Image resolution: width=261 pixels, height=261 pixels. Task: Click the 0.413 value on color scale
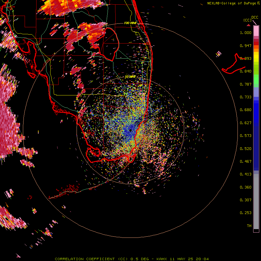coord(246,174)
